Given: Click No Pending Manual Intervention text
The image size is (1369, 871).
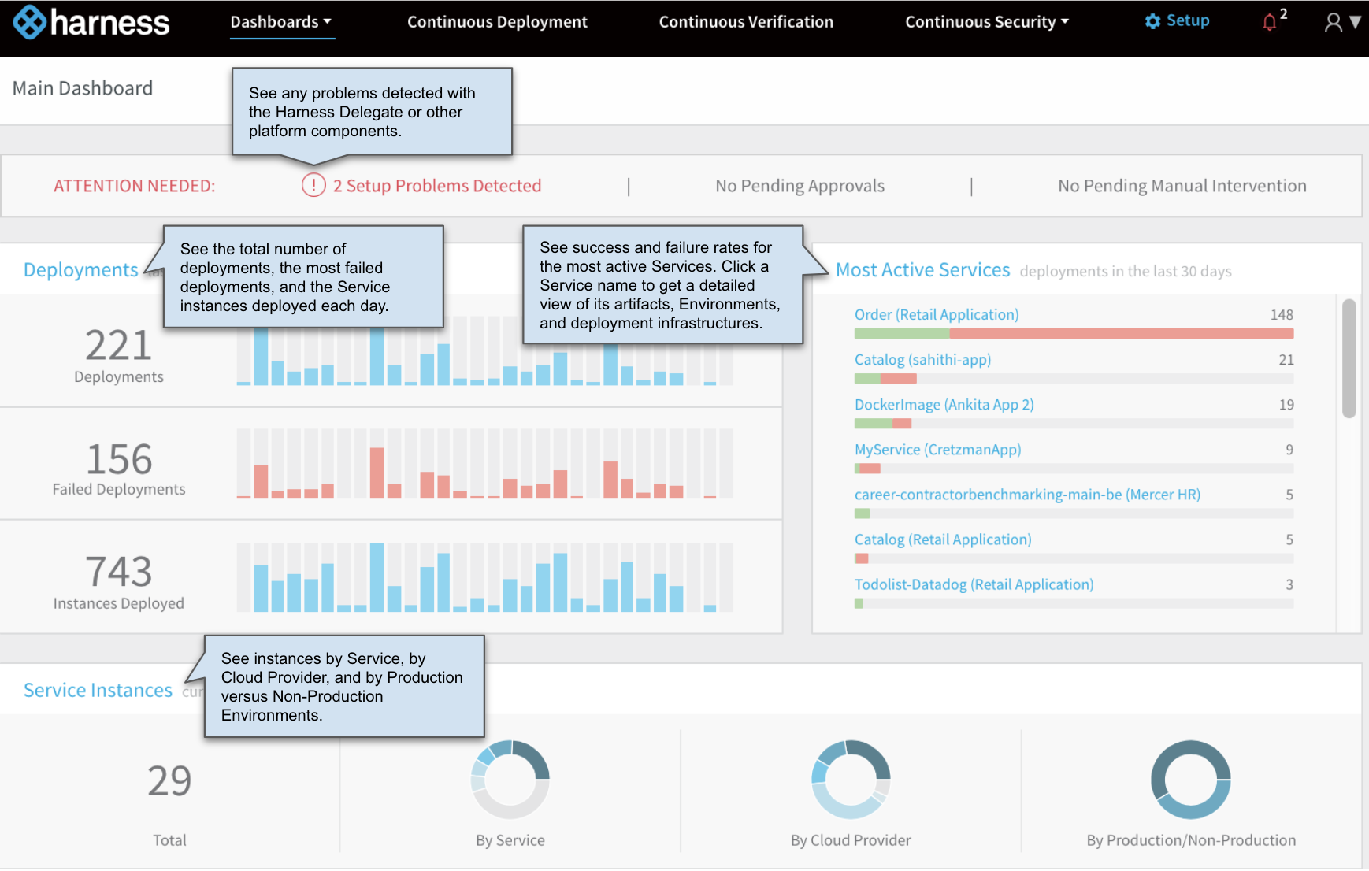Looking at the screenshot, I should click(x=1182, y=186).
